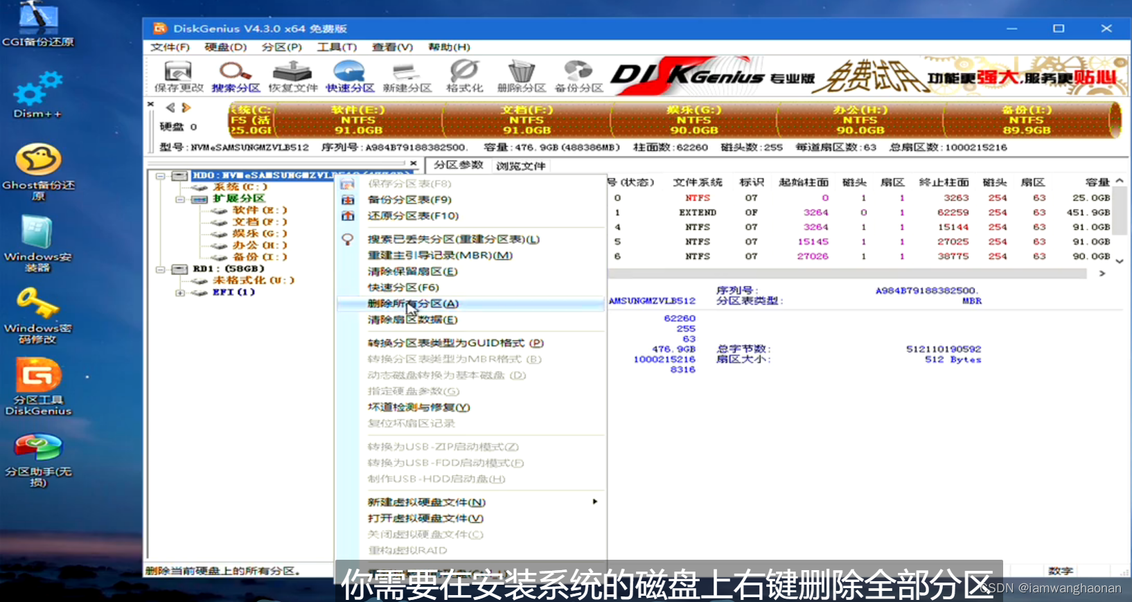1132x602 pixels.
Task: Open the 帮助(H) menu
Action: 449,47
